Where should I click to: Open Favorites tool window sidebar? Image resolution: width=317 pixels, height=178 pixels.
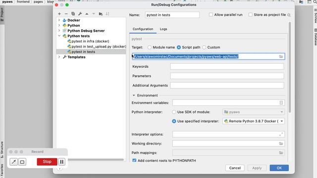coord(2,171)
